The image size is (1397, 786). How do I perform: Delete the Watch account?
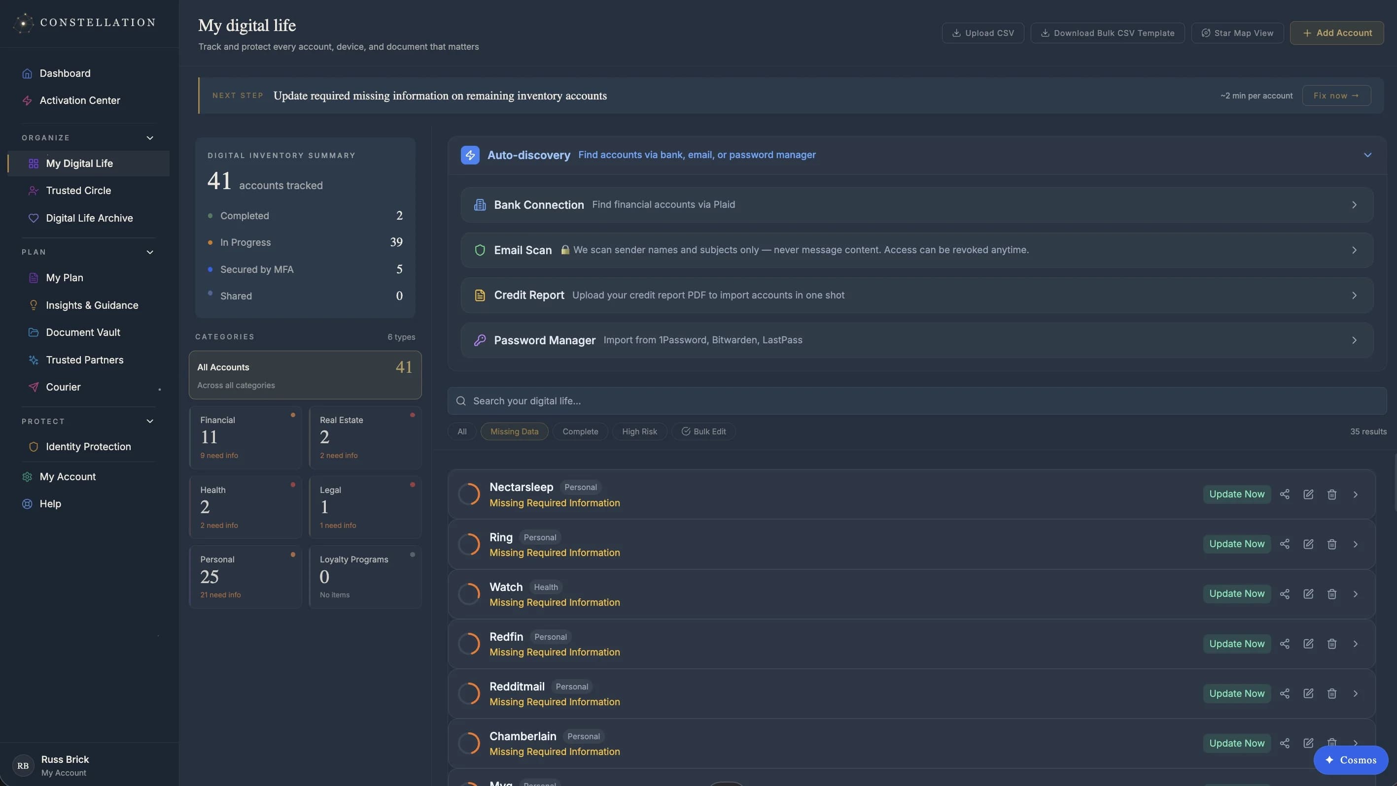click(1331, 594)
